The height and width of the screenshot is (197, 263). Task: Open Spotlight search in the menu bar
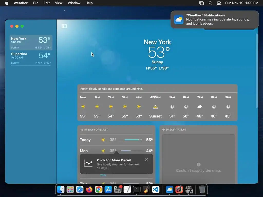coord(210,3)
